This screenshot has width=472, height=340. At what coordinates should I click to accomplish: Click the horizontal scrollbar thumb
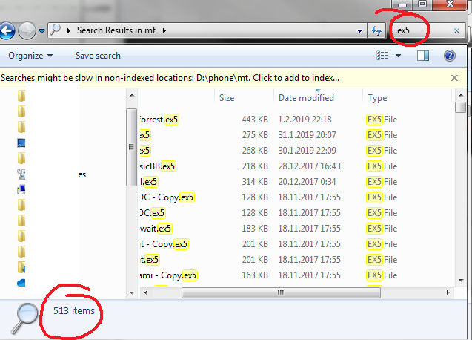tap(281, 292)
